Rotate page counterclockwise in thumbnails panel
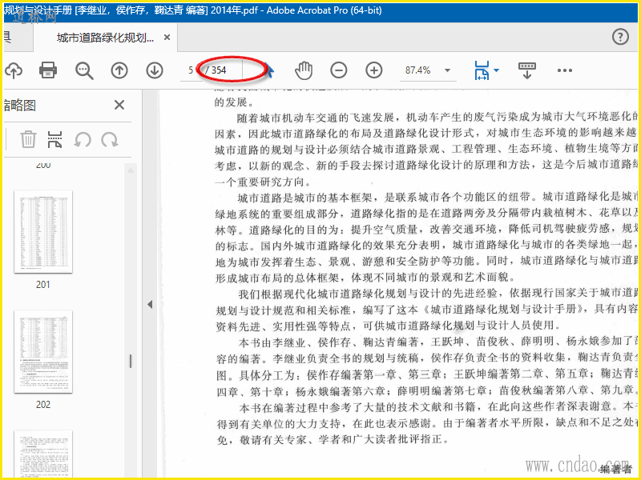Image resolution: width=641 pixels, height=480 pixels. click(x=83, y=139)
